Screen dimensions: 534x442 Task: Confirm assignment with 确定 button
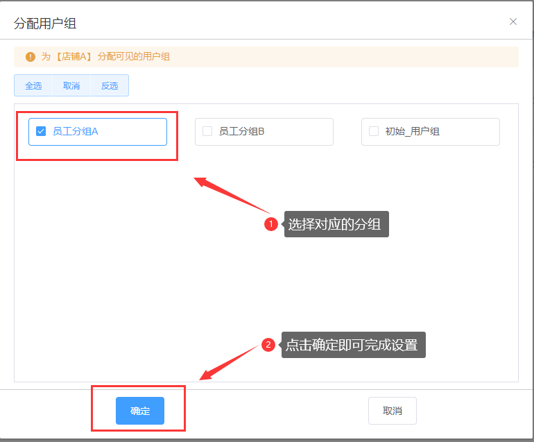coord(140,411)
